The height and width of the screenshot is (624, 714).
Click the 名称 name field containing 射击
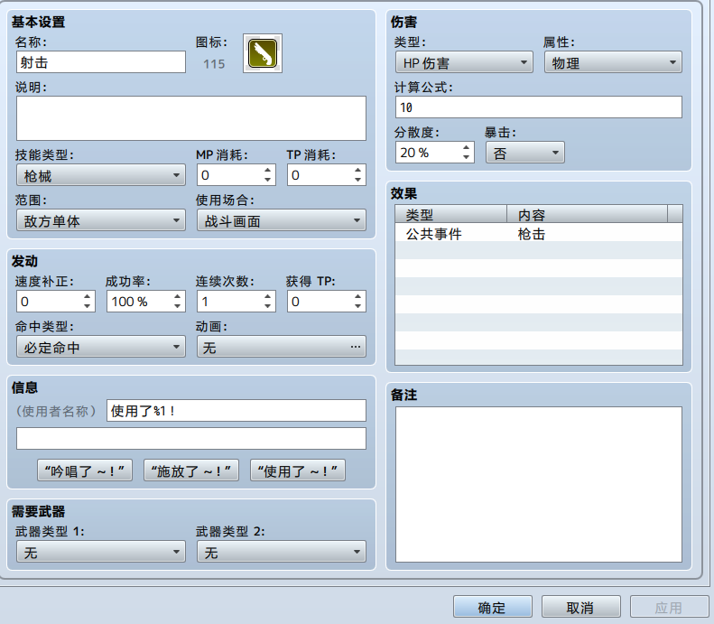101,62
